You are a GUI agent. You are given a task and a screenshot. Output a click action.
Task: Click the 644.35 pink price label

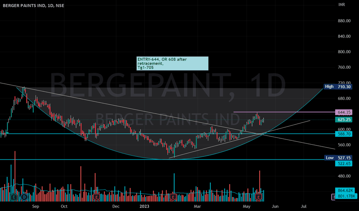[x=344, y=112]
